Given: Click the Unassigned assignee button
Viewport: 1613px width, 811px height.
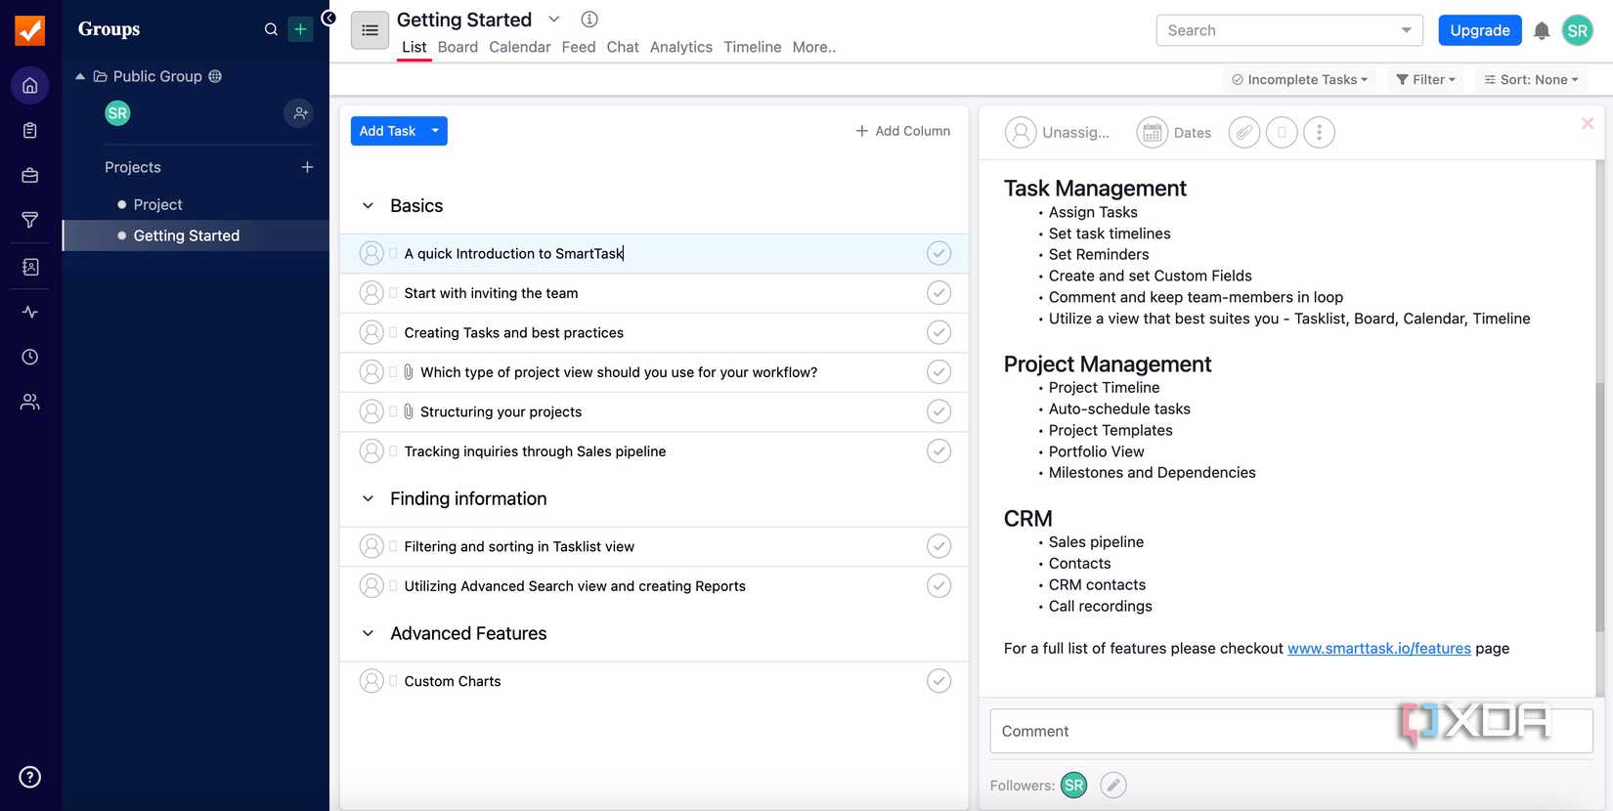Looking at the screenshot, I should [x=1058, y=133].
